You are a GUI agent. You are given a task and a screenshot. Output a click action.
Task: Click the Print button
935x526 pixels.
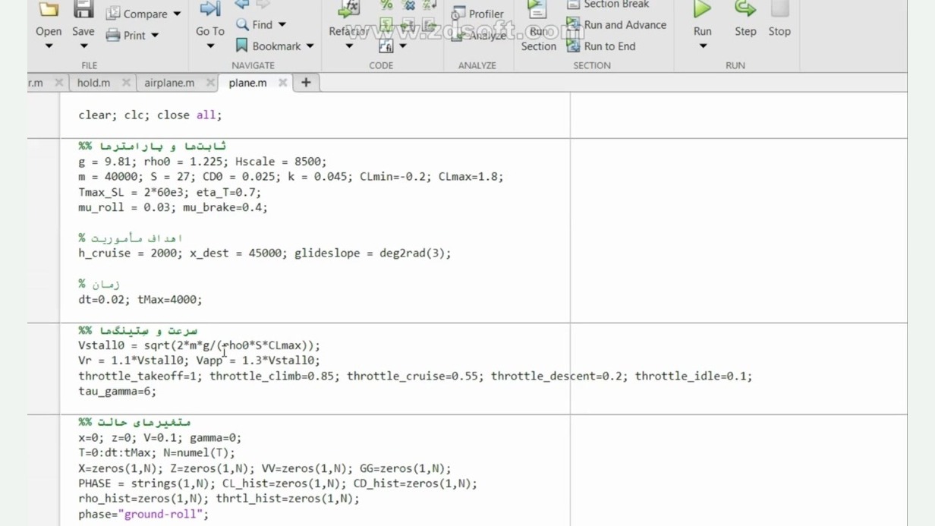coord(126,35)
